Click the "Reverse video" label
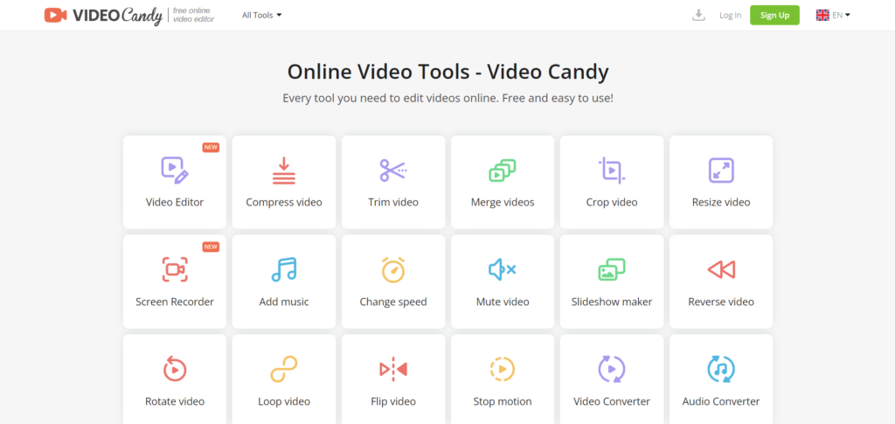 point(721,302)
